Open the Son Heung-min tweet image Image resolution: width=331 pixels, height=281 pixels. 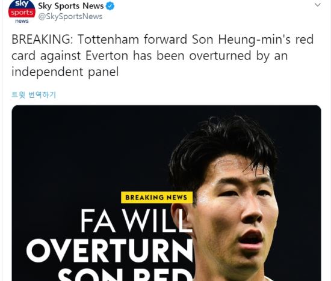[166, 193]
